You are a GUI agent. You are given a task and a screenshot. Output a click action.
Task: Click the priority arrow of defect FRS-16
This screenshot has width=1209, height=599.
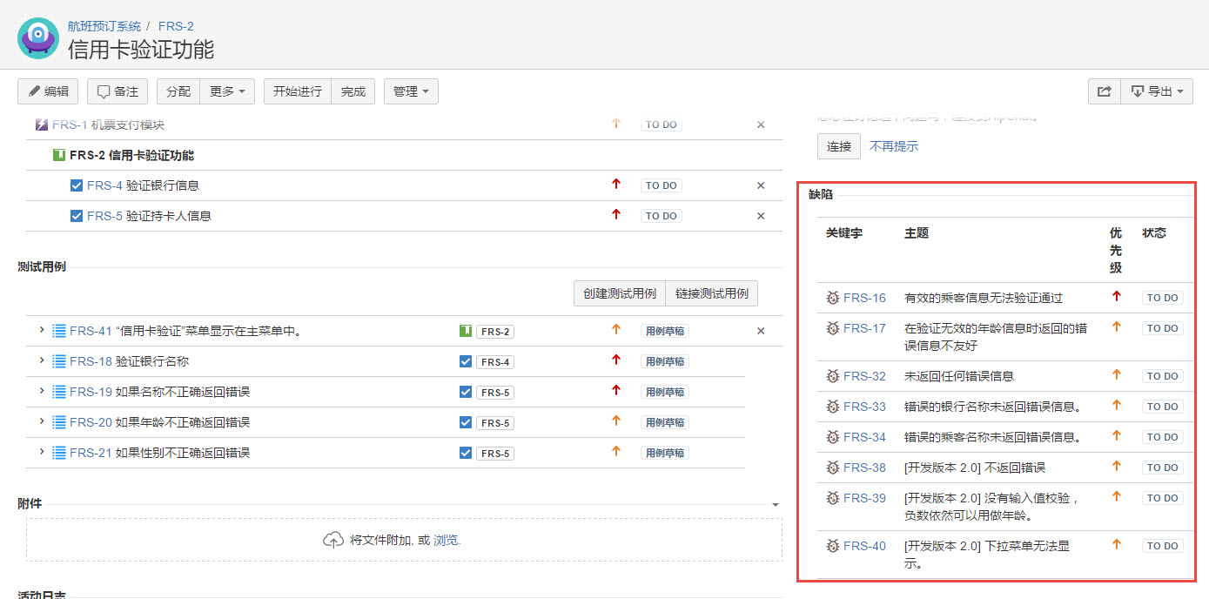tap(1117, 296)
